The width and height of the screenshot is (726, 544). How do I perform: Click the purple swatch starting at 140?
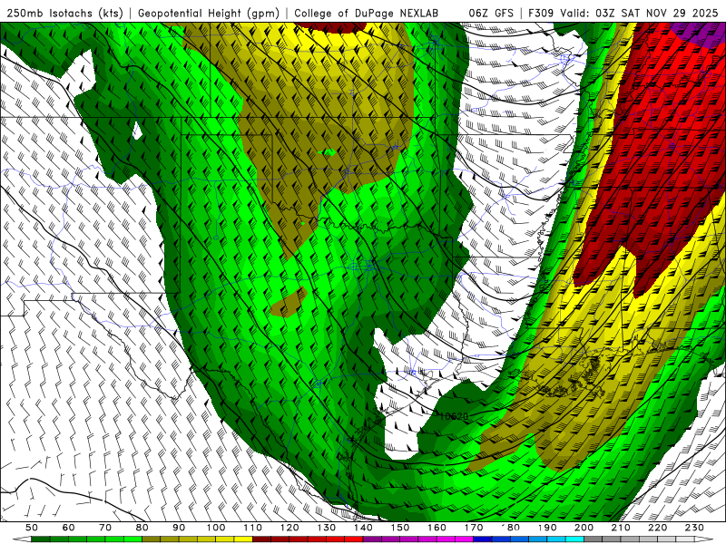pyautogui.click(x=372, y=539)
